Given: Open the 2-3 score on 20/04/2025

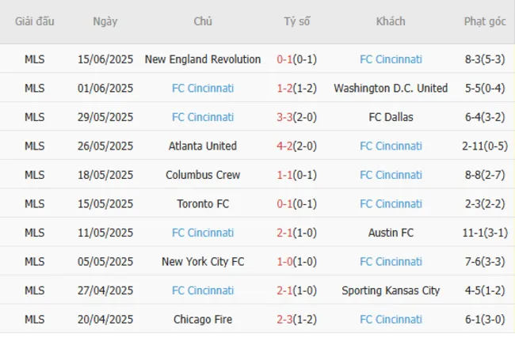Looking at the screenshot, I should point(284,319).
